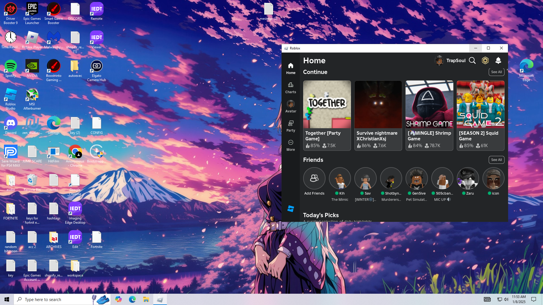The image size is (543, 305).
Task: Open friend Zaru's avatar
Action: click(x=468, y=178)
